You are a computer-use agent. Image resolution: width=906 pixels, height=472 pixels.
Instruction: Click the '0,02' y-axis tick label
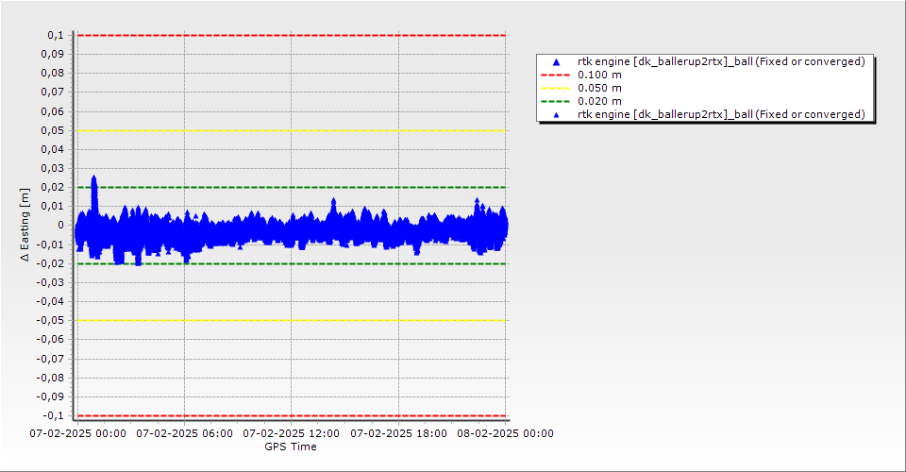coord(53,187)
